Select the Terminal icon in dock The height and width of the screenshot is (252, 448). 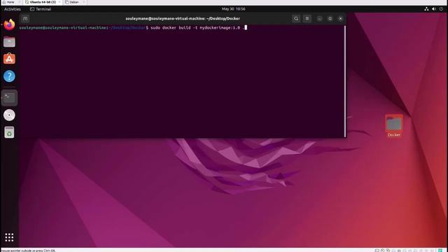coord(9,98)
